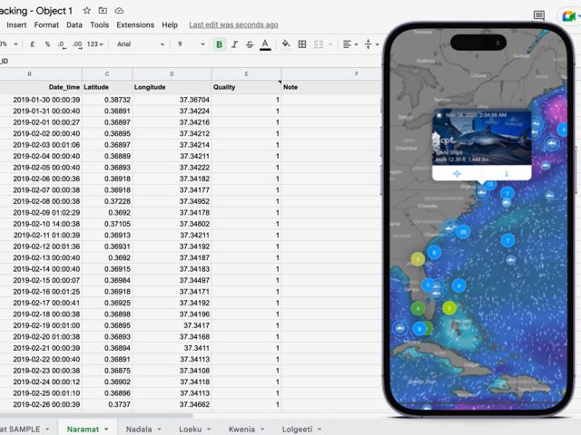This screenshot has width=581, height=435.
Task: Open the Tools menu
Action: (99, 24)
